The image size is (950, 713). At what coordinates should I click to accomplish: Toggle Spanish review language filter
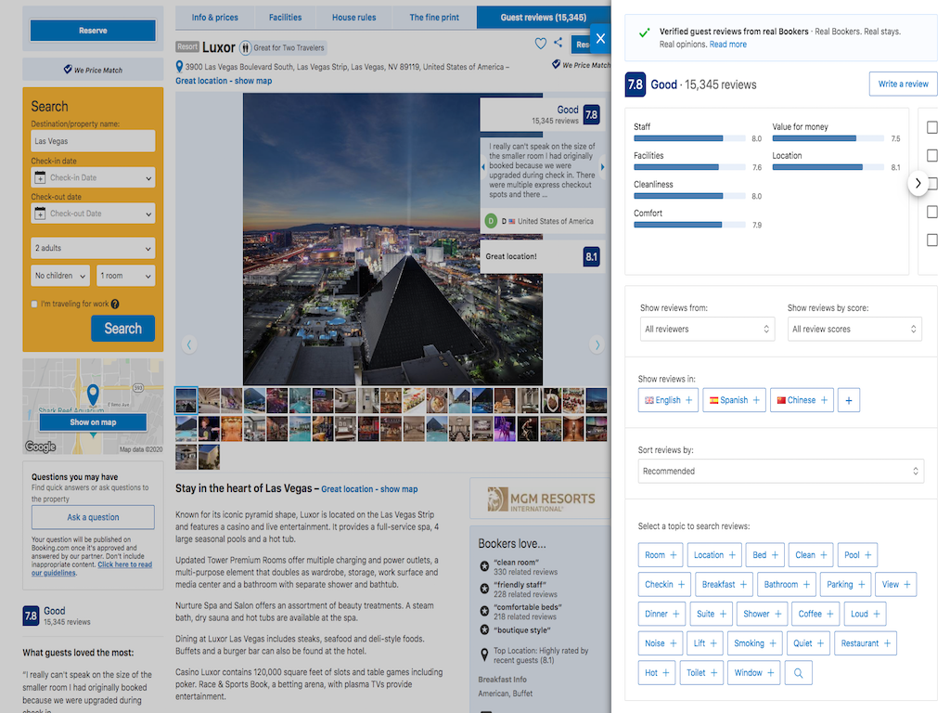(735, 400)
